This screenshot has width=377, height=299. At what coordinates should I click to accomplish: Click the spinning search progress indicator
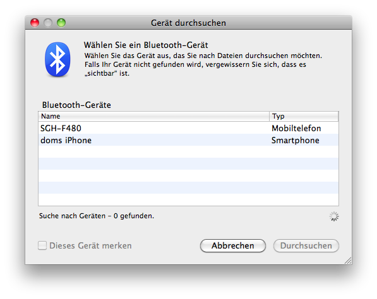coord(334,216)
